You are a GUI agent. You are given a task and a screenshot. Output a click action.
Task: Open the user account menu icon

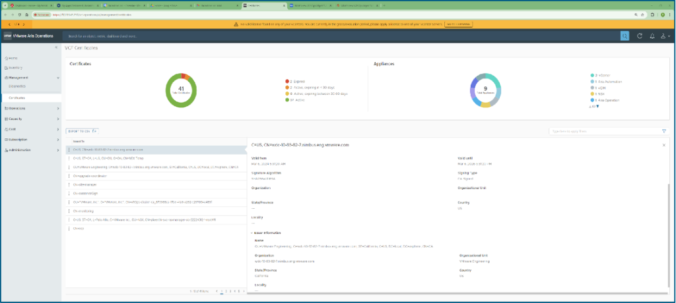tap(664, 36)
